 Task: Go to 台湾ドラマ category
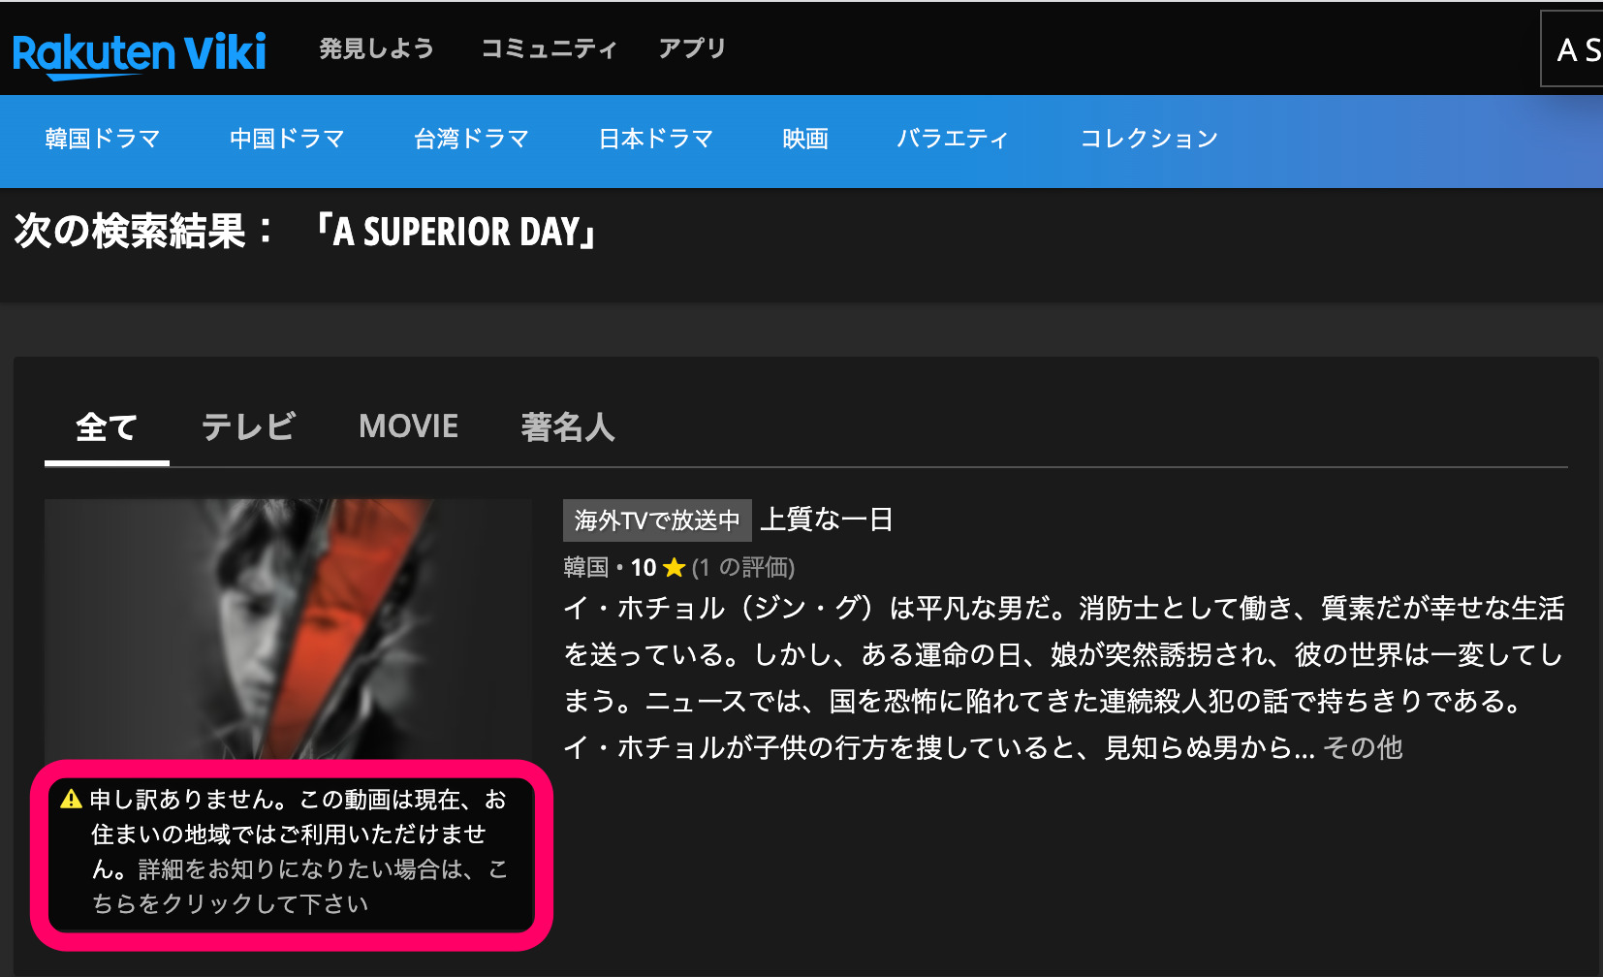point(472,139)
